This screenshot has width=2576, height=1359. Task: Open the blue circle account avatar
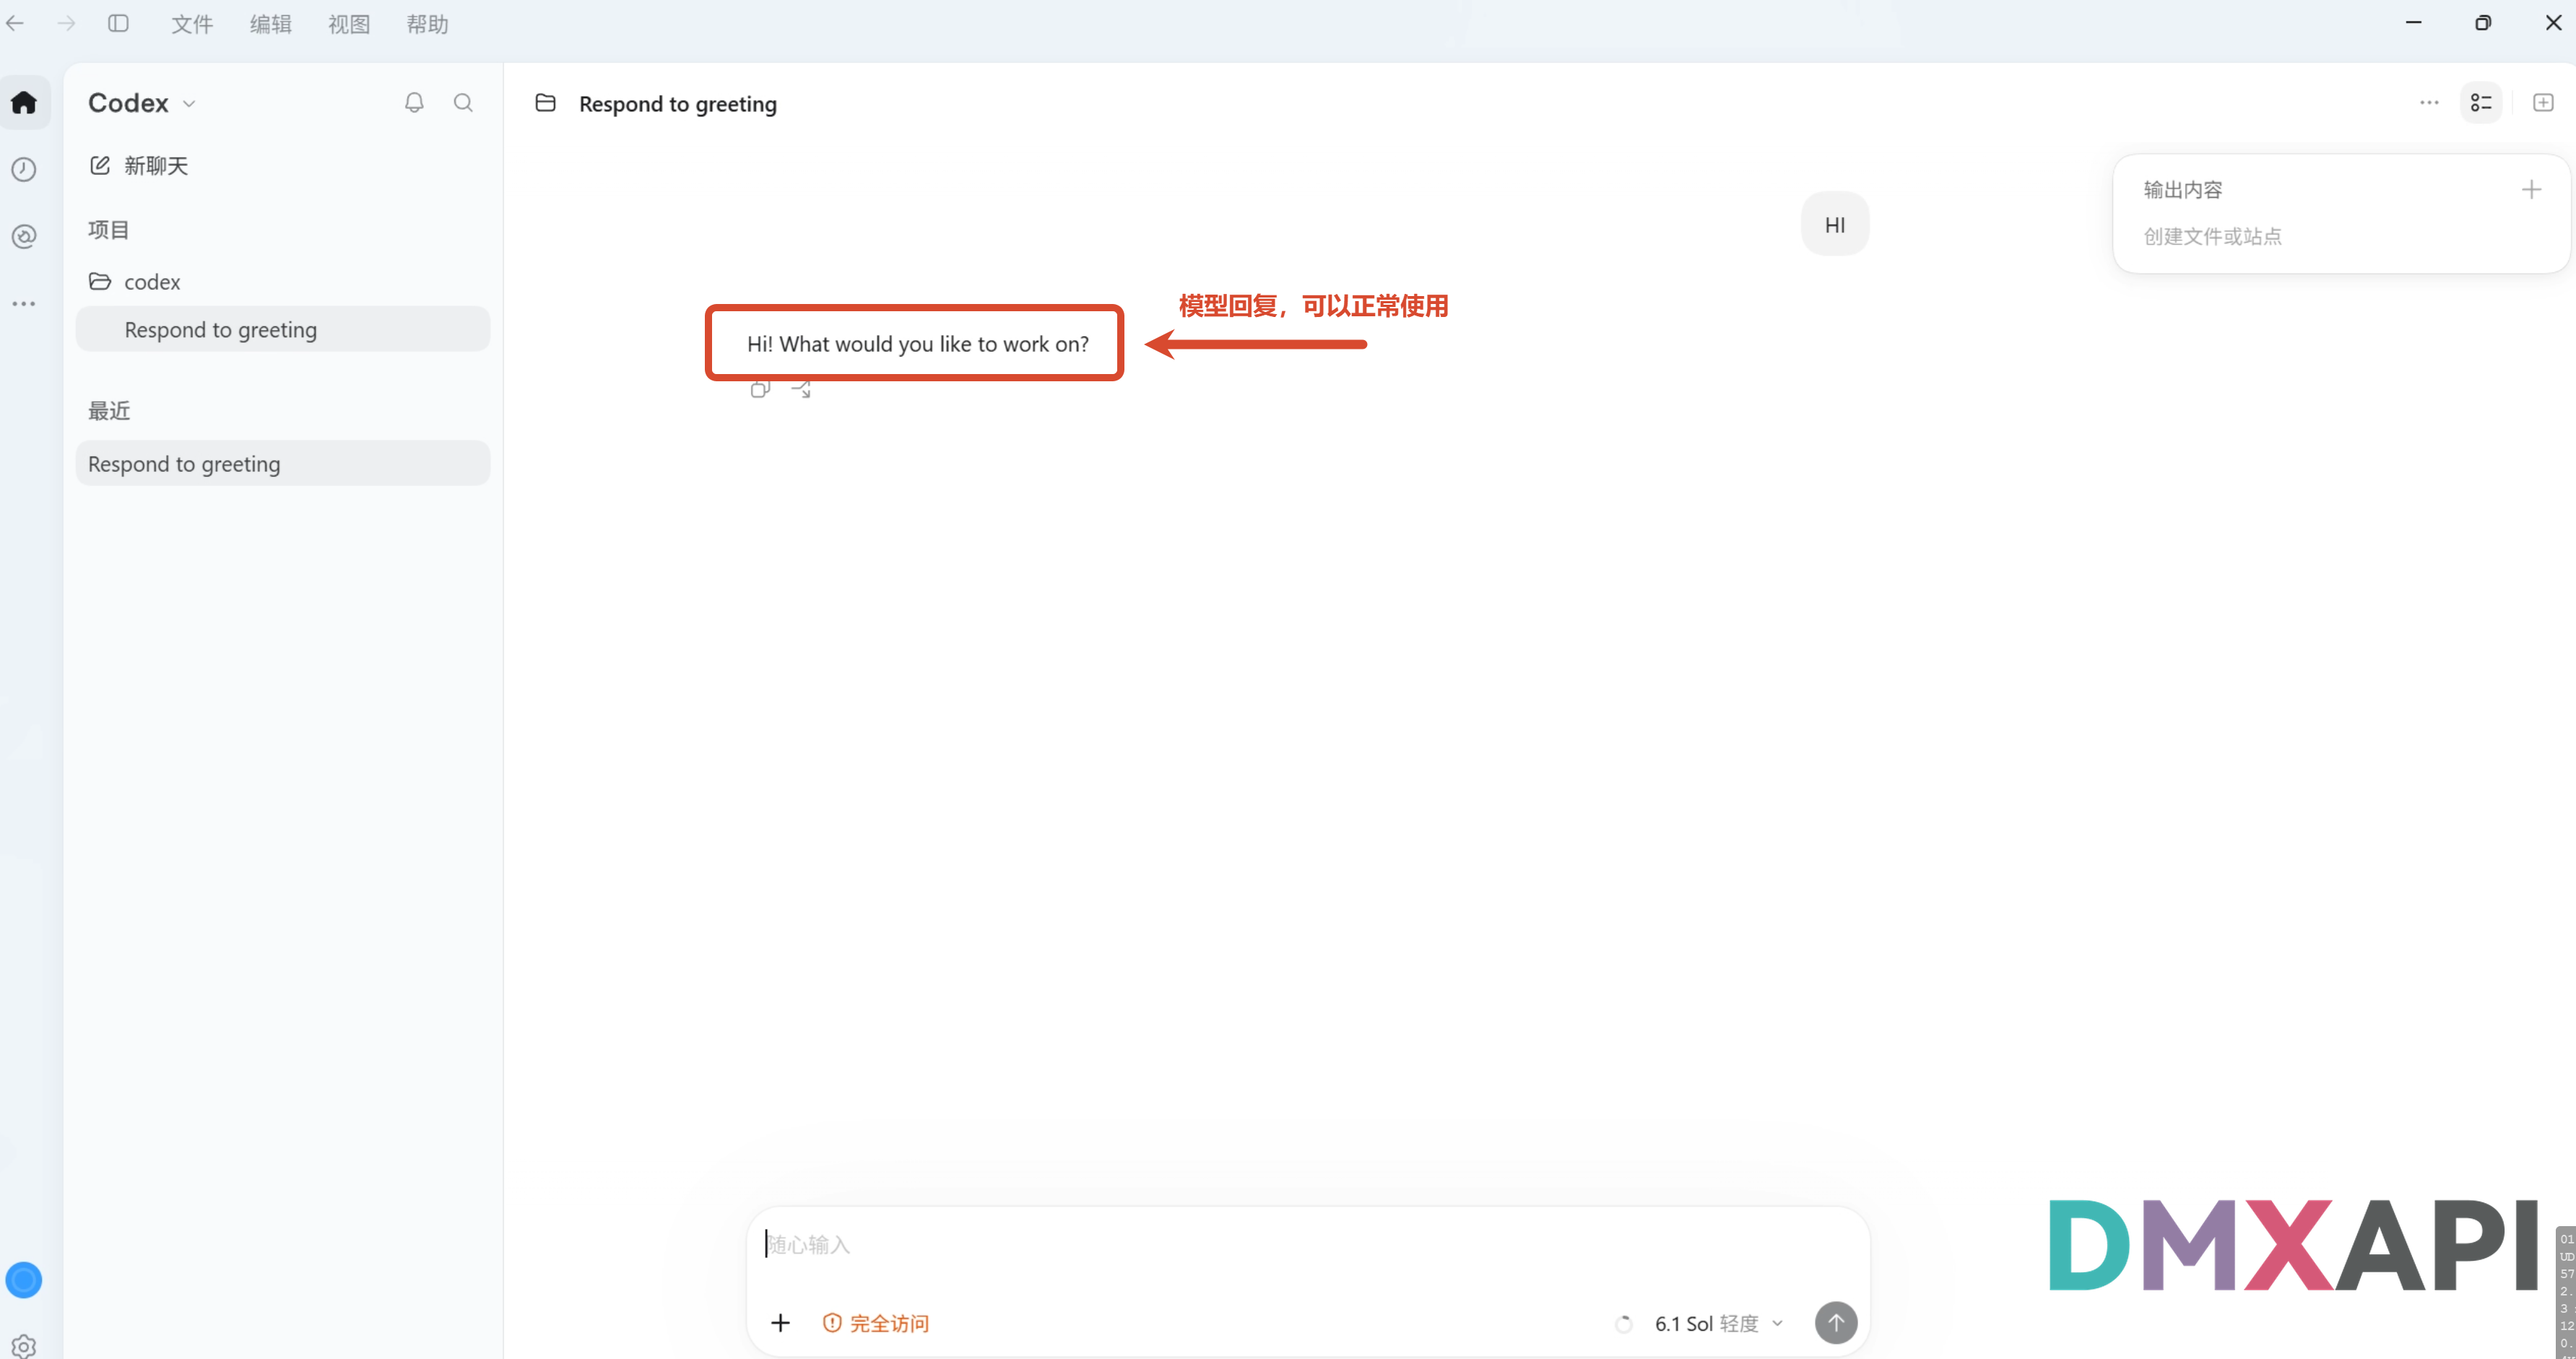coord(24,1279)
